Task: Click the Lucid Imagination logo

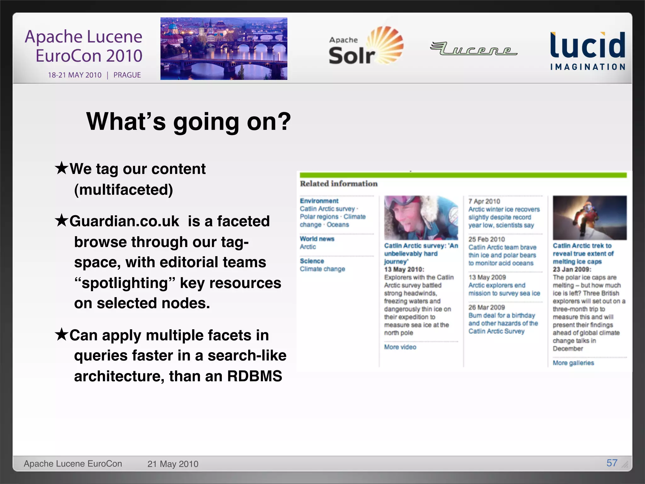Action: pos(588,51)
